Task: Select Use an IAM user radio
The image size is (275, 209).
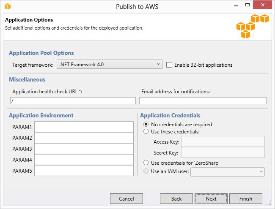Action: pyautogui.click(x=146, y=171)
